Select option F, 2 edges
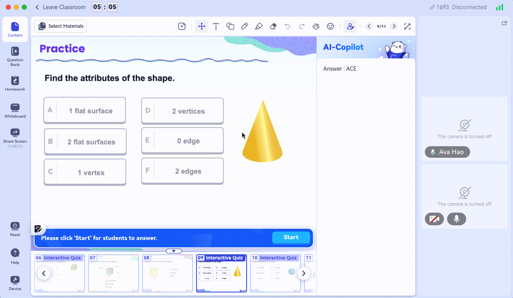Viewport: 513px width, 298px height. pos(182,171)
